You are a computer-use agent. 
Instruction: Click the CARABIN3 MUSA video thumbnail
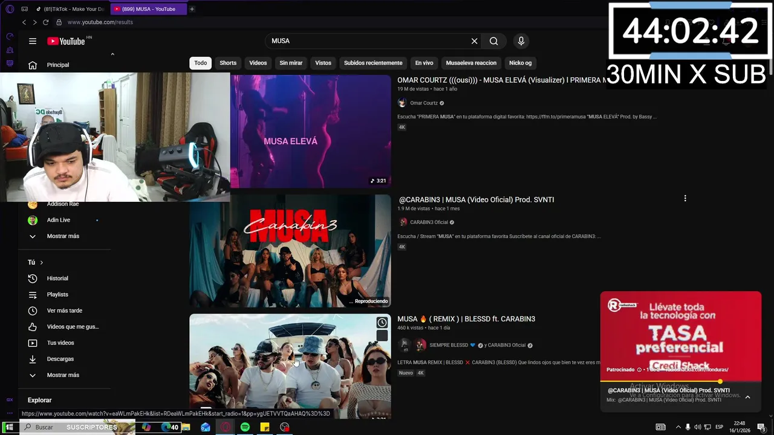290,251
